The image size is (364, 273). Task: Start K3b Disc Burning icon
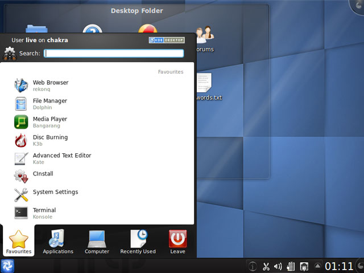point(21,140)
